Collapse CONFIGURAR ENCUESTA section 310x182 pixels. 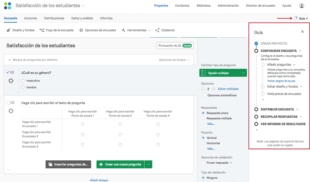(x=300, y=51)
